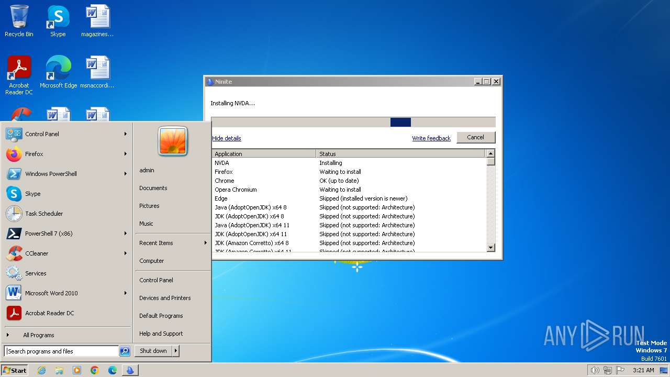Open Windows Media Player from the taskbar

pos(77,370)
